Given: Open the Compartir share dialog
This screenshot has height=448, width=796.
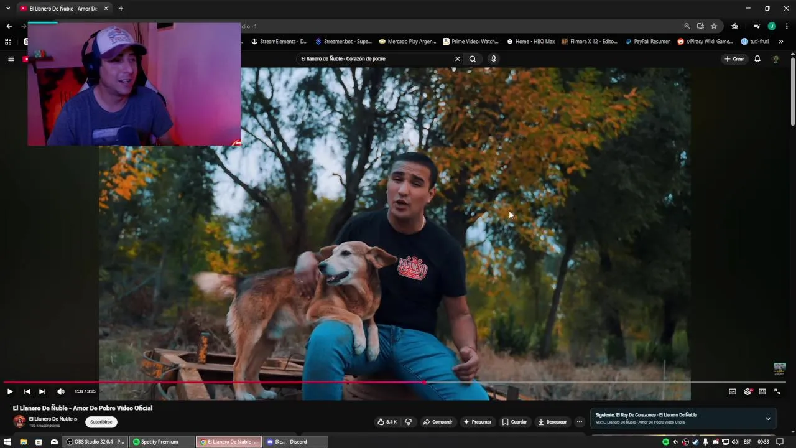Looking at the screenshot, I should point(438,422).
